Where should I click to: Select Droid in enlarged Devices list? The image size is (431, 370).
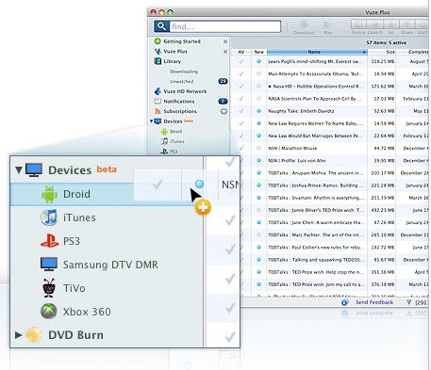click(76, 194)
